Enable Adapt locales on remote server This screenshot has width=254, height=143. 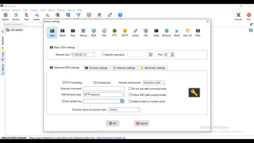[130, 101]
